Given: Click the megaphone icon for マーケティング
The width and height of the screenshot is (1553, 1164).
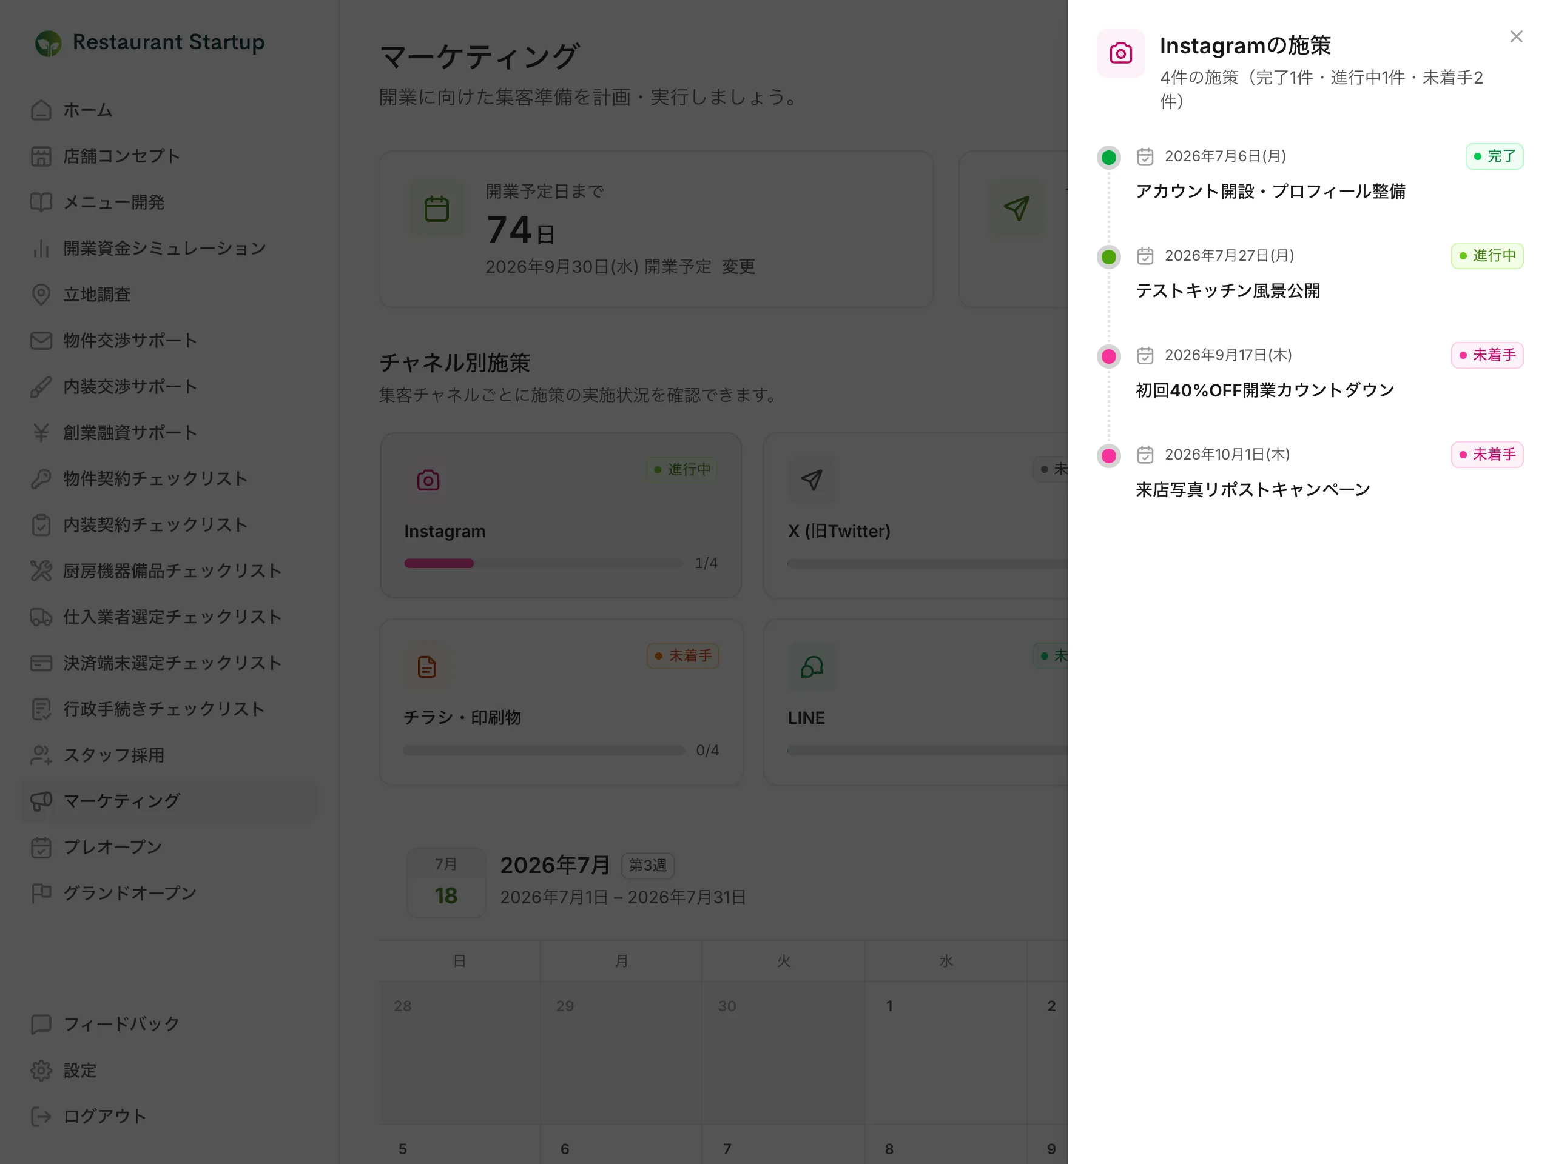Looking at the screenshot, I should (x=41, y=801).
